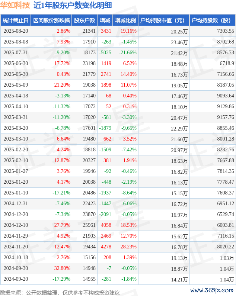This screenshot has width=236, height=296.
Task: Click the 数据来源 footer note text
Action: point(60,293)
